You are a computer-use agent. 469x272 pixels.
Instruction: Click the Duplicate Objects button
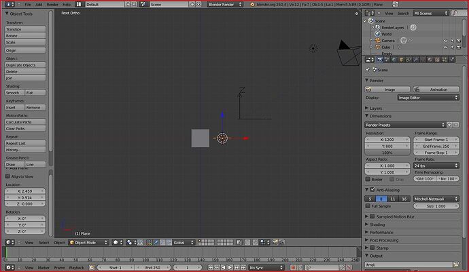coord(25,65)
